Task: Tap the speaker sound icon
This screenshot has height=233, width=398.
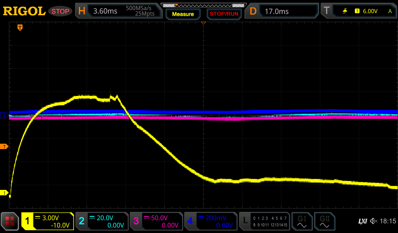Action: coord(373,221)
